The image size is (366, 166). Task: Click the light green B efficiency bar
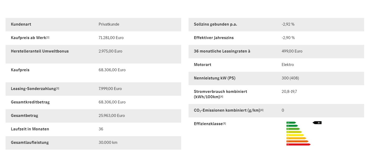point(293,129)
